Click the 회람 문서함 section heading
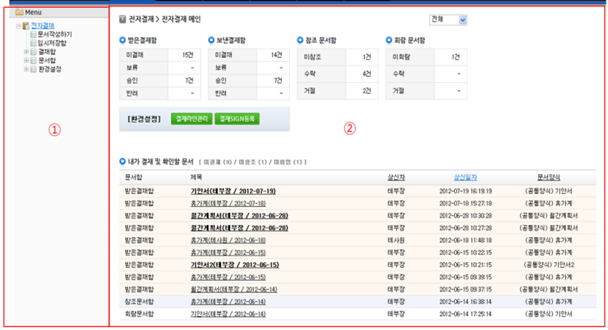 coord(410,41)
